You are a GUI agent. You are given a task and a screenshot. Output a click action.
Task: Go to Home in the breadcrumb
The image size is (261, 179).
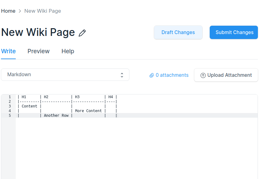8,11
